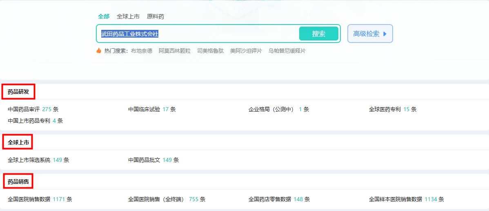Click the fire icon beside 热门搜索
The width and height of the screenshot is (489, 211).
[x=99, y=51]
